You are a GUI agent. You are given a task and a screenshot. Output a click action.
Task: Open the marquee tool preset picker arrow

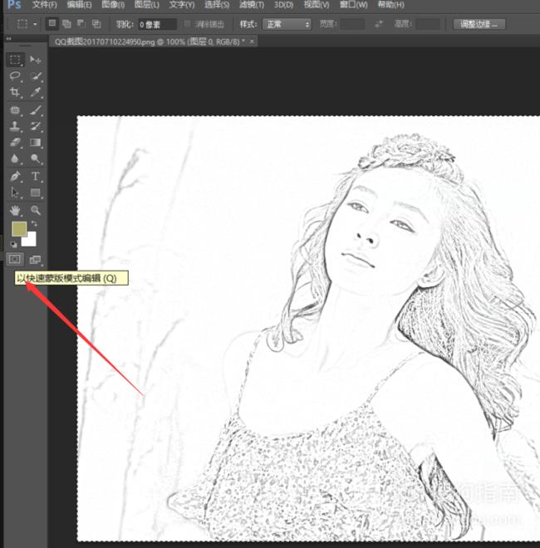[x=35, y=24]
